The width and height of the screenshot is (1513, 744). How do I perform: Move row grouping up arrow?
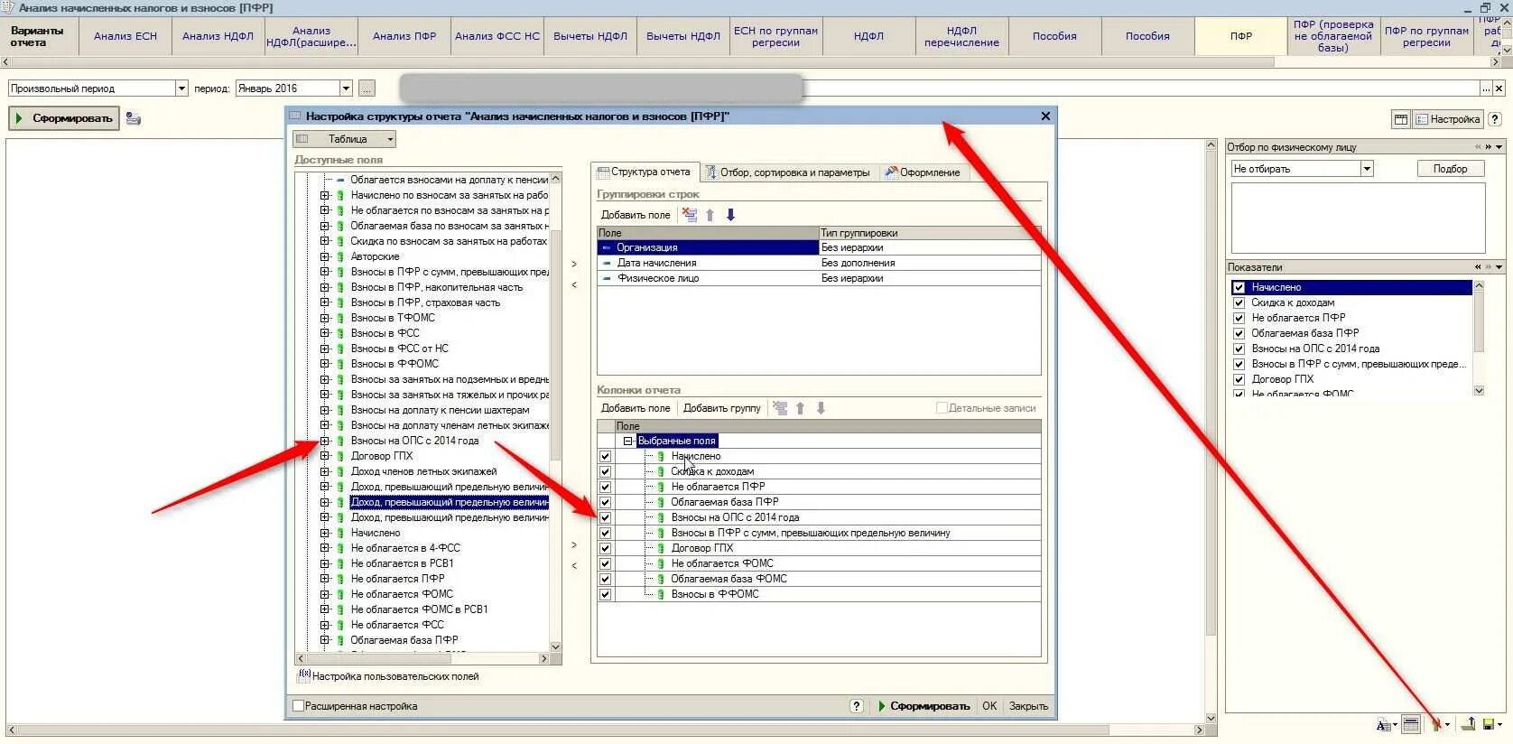(x=710, y=215)
